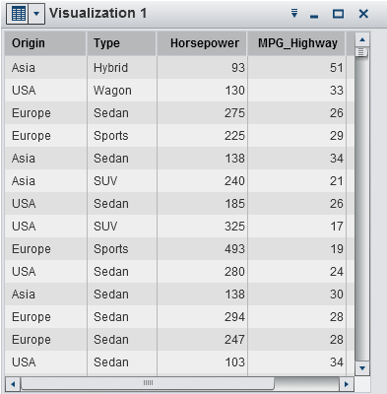Viewport: 387px width, 394px height.
Task: Sort by the MPG_Highway column header
Action: [x=296, y=43]
